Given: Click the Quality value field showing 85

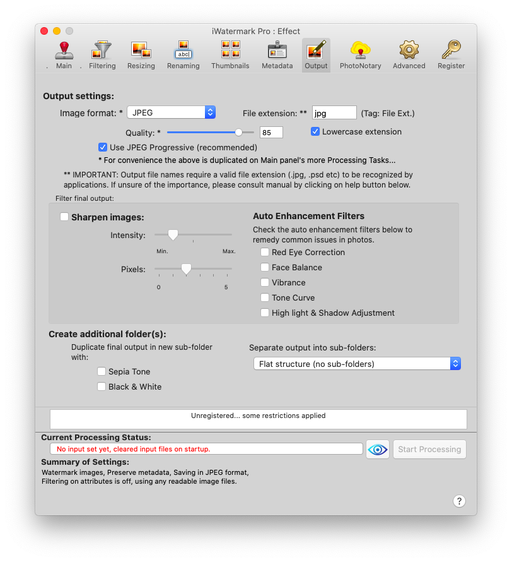Looking at the screenshot, I should tap(271, 132).
